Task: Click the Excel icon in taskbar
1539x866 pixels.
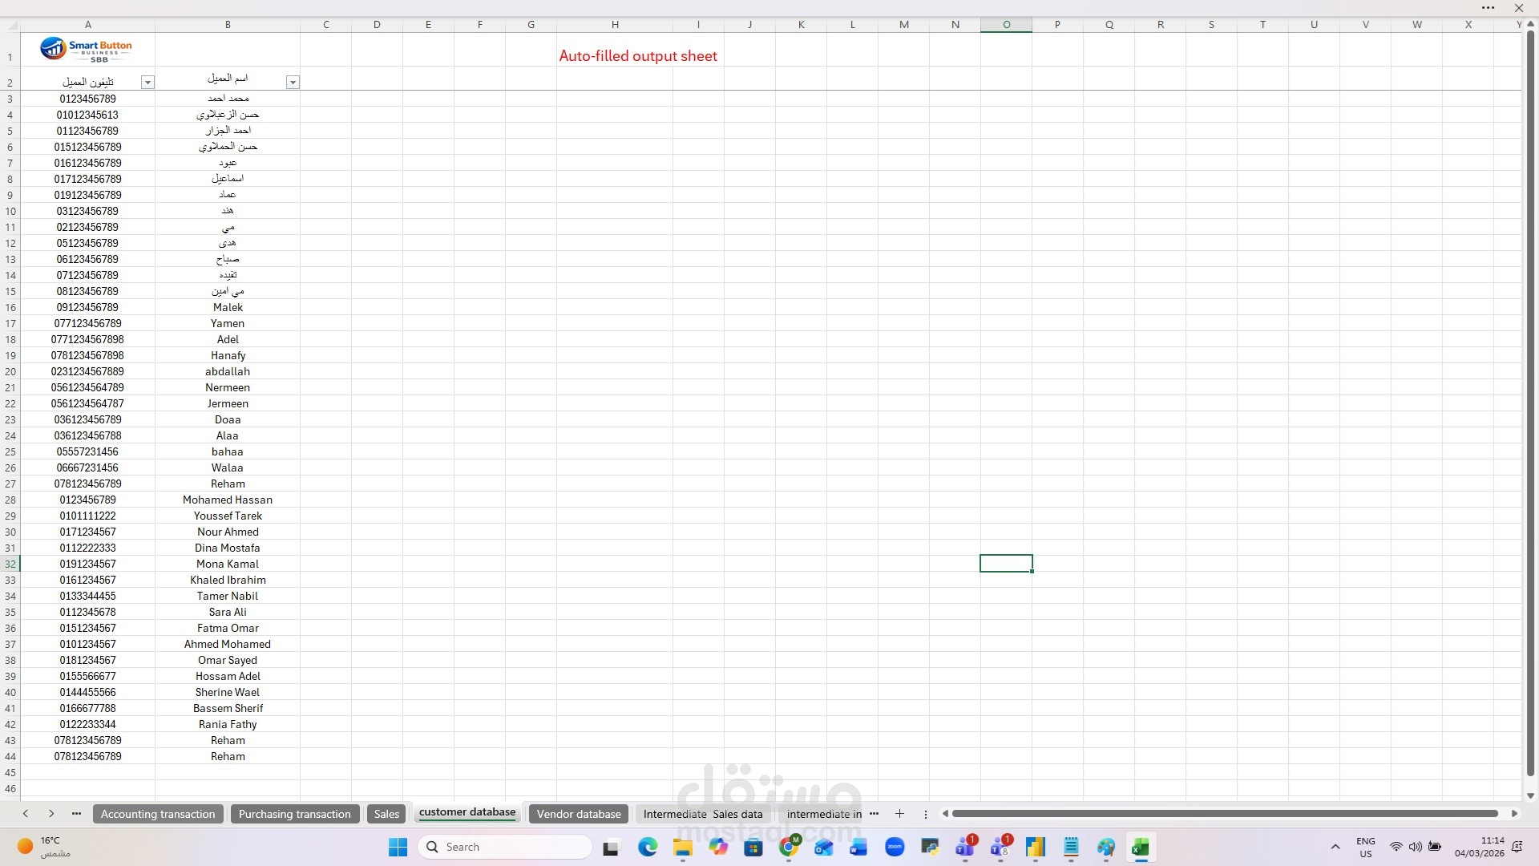Action: pos(1140,847)
